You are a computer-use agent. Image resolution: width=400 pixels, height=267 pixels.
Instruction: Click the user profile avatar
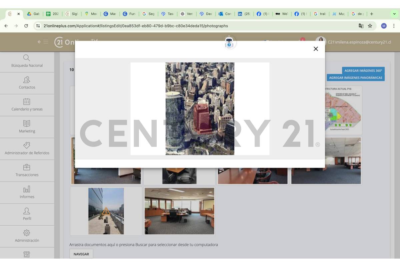(321, 42)
